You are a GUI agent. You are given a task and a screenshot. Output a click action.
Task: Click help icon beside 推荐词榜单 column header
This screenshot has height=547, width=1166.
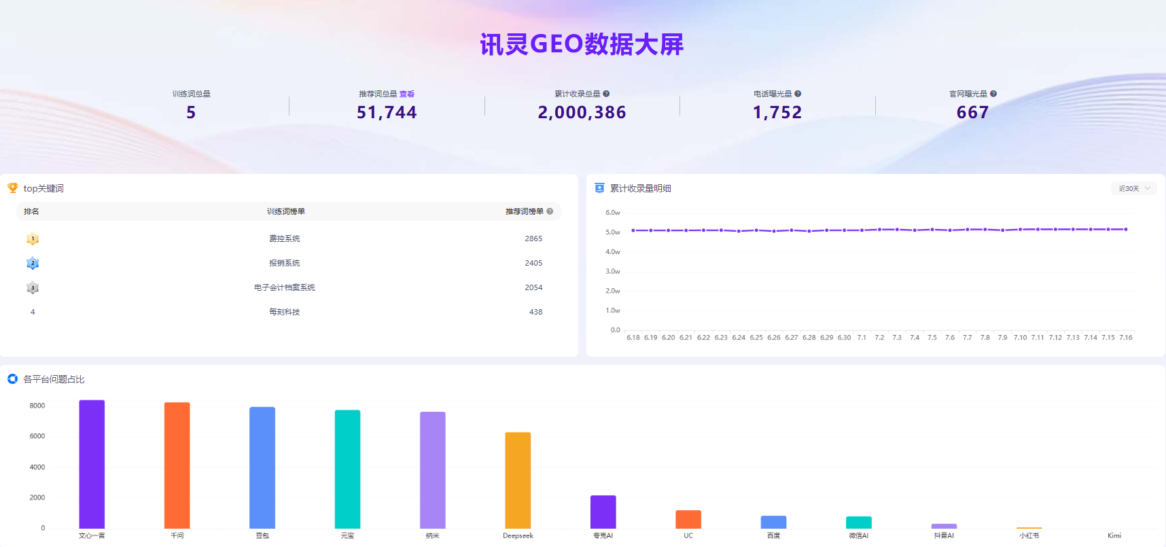point(550,211)
